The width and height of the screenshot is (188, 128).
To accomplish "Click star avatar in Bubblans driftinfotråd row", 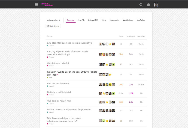I will coord(104,93).
